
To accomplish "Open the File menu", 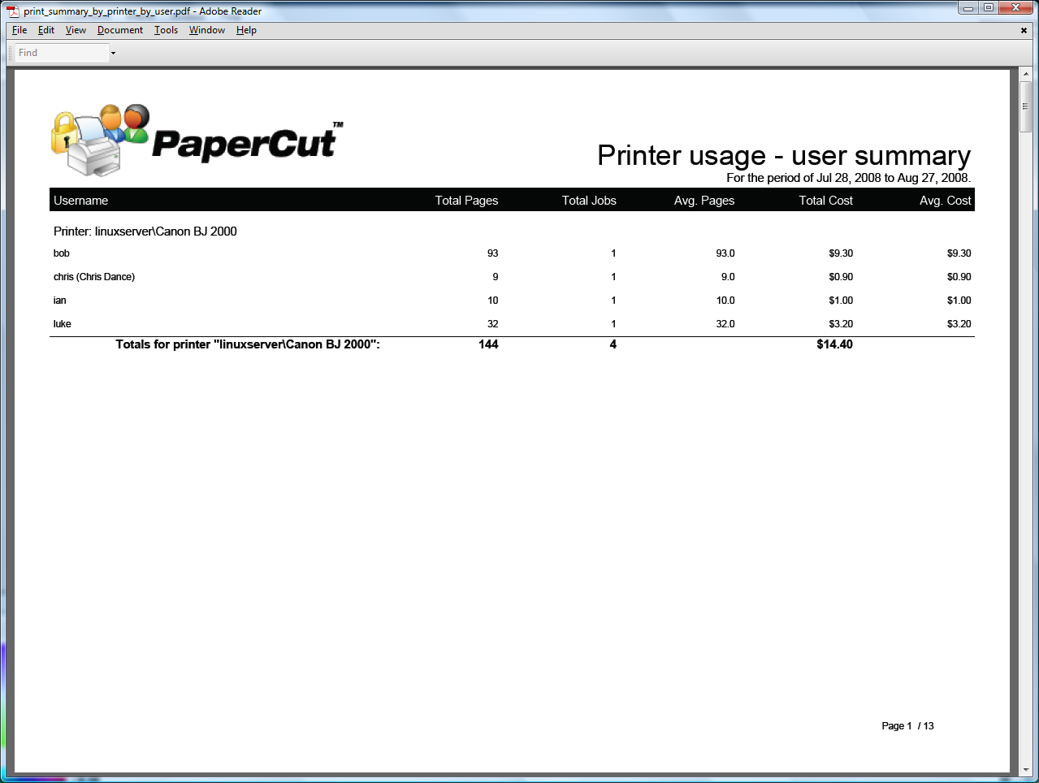I will point(19,30).
